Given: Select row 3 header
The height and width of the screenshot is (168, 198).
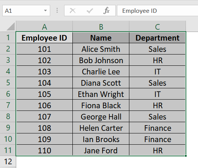Looking at the screenshot, I should point(8,60).
